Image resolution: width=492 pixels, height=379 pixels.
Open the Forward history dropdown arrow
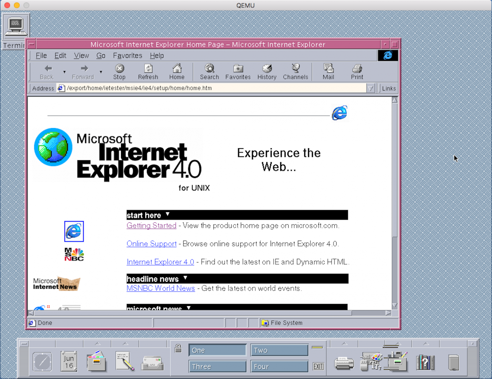point(101,72)
